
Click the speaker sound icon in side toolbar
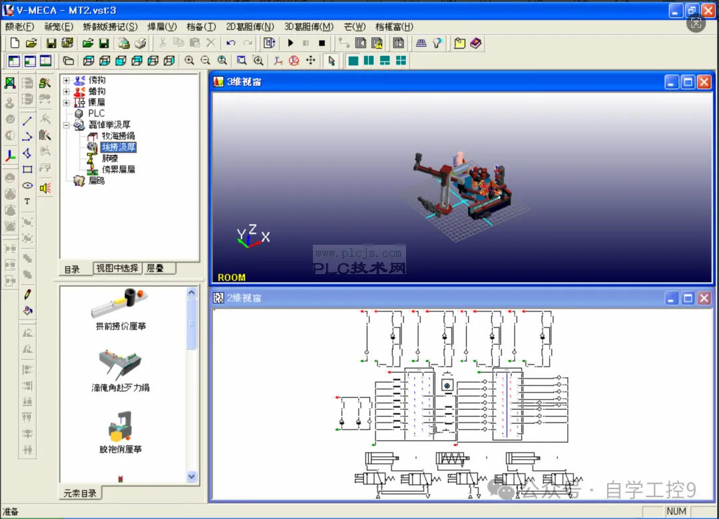[45, 188]
